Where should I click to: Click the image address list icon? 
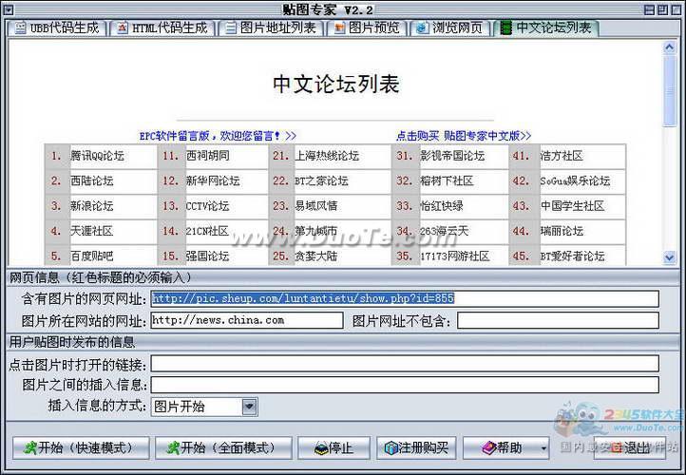click(231, 28)
